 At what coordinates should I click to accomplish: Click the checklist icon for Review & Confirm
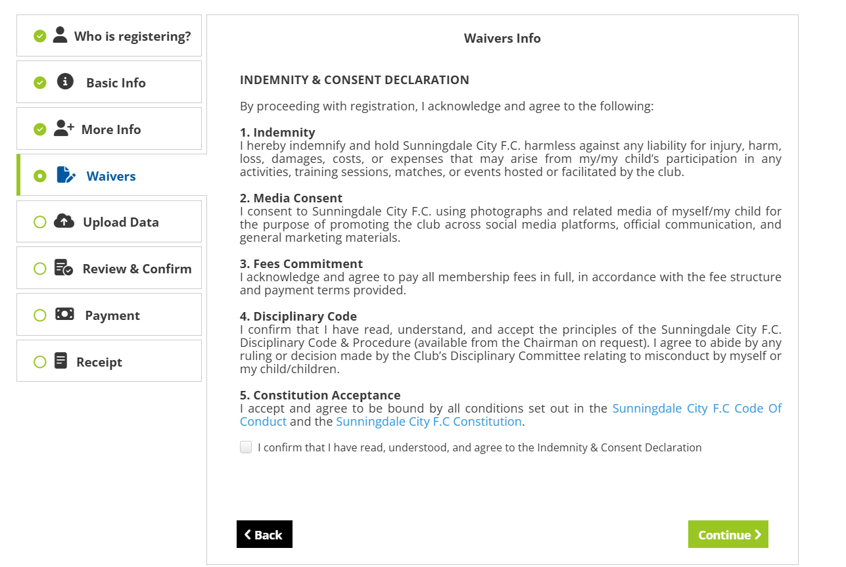click(x=64, y=267)
